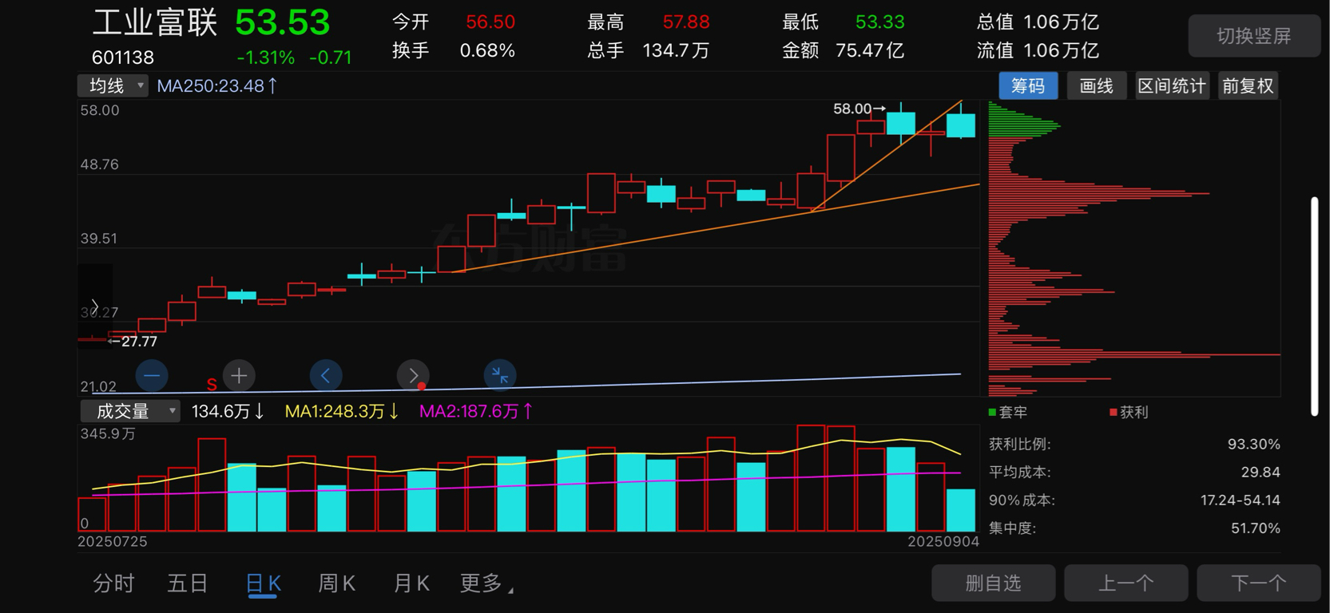Click stock name 工业富联

(x=155, y=22)
